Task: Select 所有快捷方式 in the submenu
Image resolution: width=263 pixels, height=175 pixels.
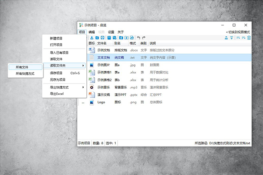Action: [25, 73]
